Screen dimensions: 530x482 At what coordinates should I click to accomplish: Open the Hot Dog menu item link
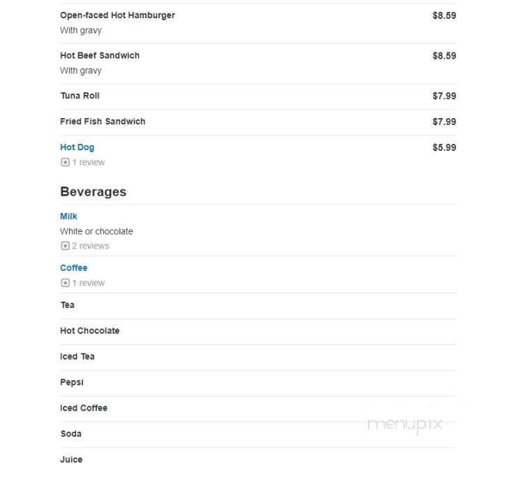click(77, 147)
